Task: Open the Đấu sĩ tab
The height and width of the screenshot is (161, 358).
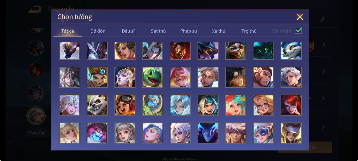Action: 128,31
